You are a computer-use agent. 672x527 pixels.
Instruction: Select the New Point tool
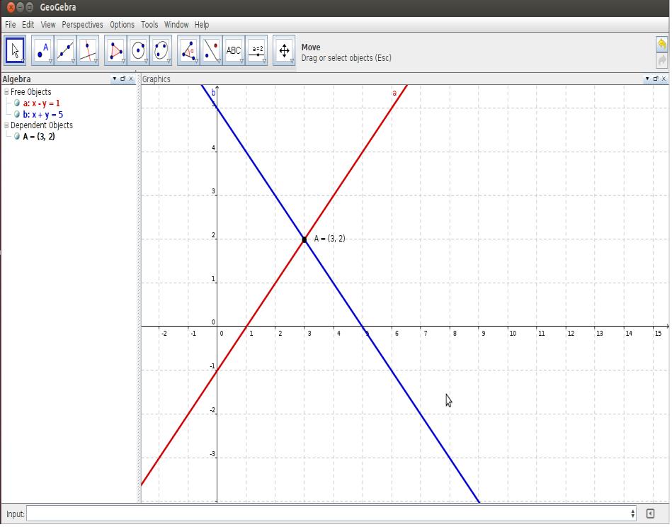42,50
